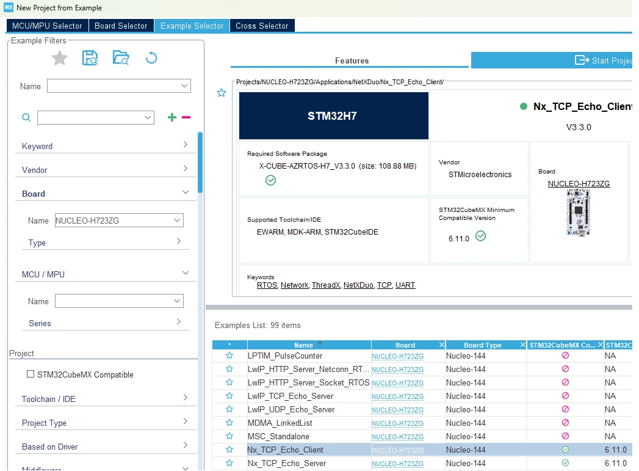This screenshot has height=471, width=639.
Task: Click the MX application icon in title bar
Action: (9, 7)
